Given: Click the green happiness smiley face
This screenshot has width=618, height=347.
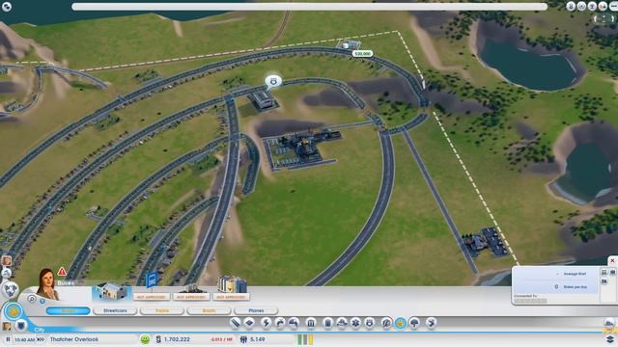Looking at the screenshot, I should click(x=145, y=339).
